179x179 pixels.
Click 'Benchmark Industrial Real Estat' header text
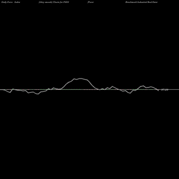[141, 2]
